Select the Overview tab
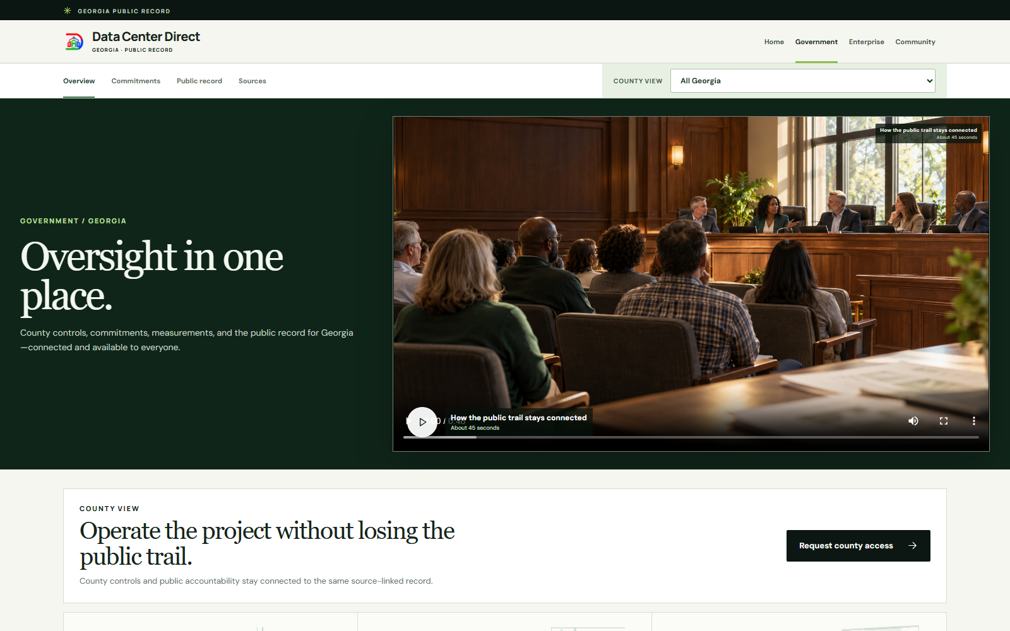The height and width of the screenshot is (631, 1010). (79, 81)
